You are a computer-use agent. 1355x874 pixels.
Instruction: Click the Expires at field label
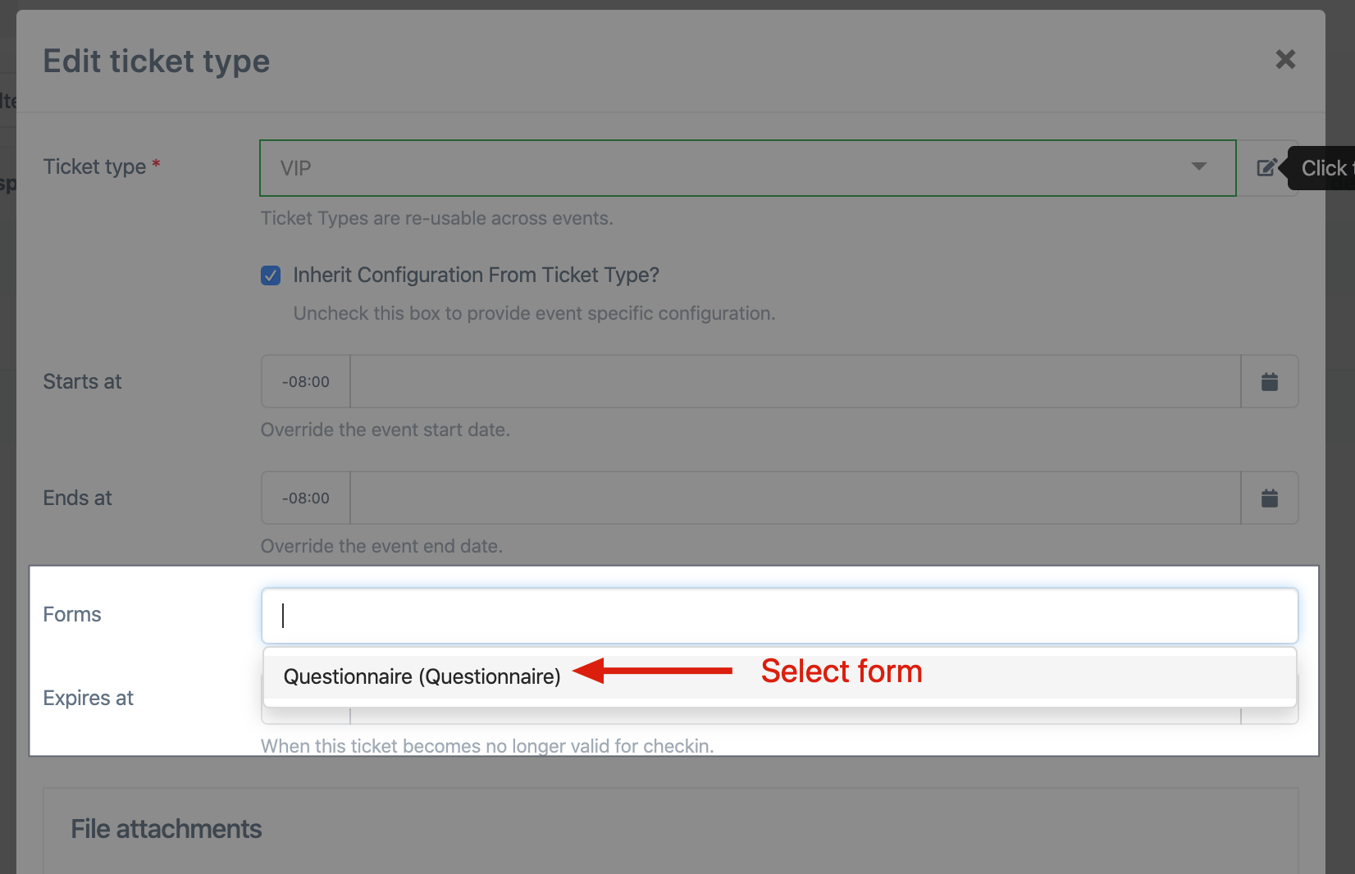(x=88, y=698)
